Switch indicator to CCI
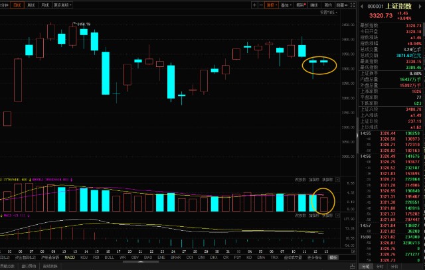Screen dimensions: 425x270 click(189, 257)
